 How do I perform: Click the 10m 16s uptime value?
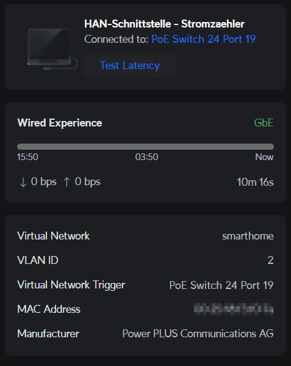coord(255,182)
